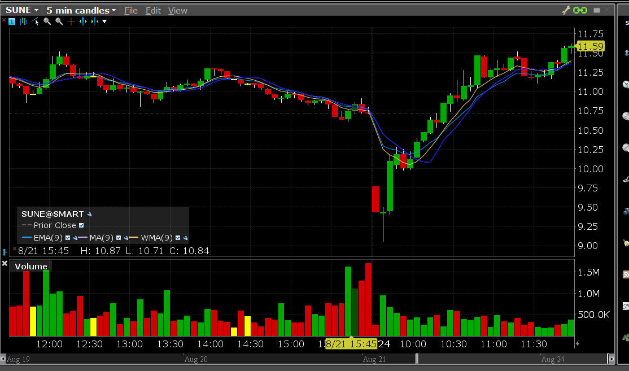
Task: Click the blue bar chart type icon
Action: [24, 21]
